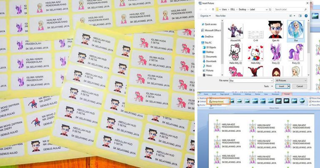Select the Spiderman image thumbnail
Screen dimensions: 320x168
point(255,71)
